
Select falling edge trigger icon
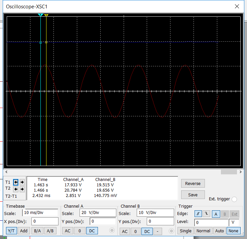point(206,214)
